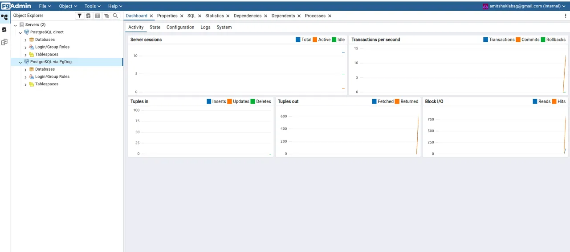The height and width of the screenshot is (252, 570).
Task: Click the orange Commits legend swatch
Action: [518, 40]
